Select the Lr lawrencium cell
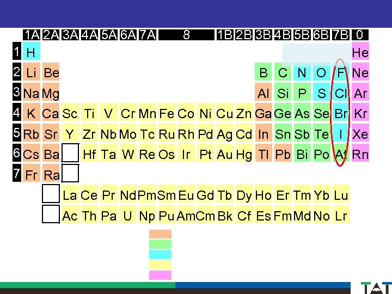392x294 pixels. pyautogui.click(x=341, y=215)
